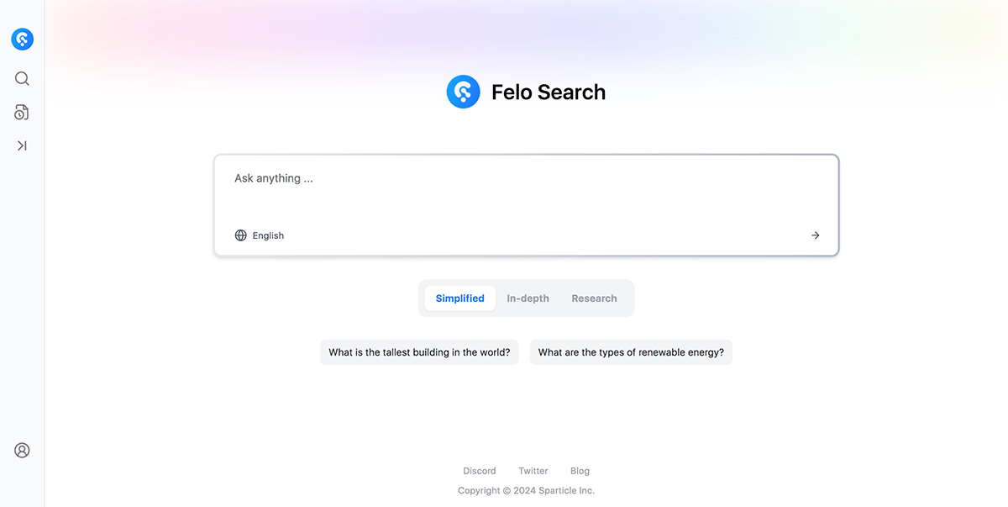Image resolution: width=1008 pixels, height=507 pixels.
Task: Click the Sparticle Inc. copyright text
Action: coord(526,490)
